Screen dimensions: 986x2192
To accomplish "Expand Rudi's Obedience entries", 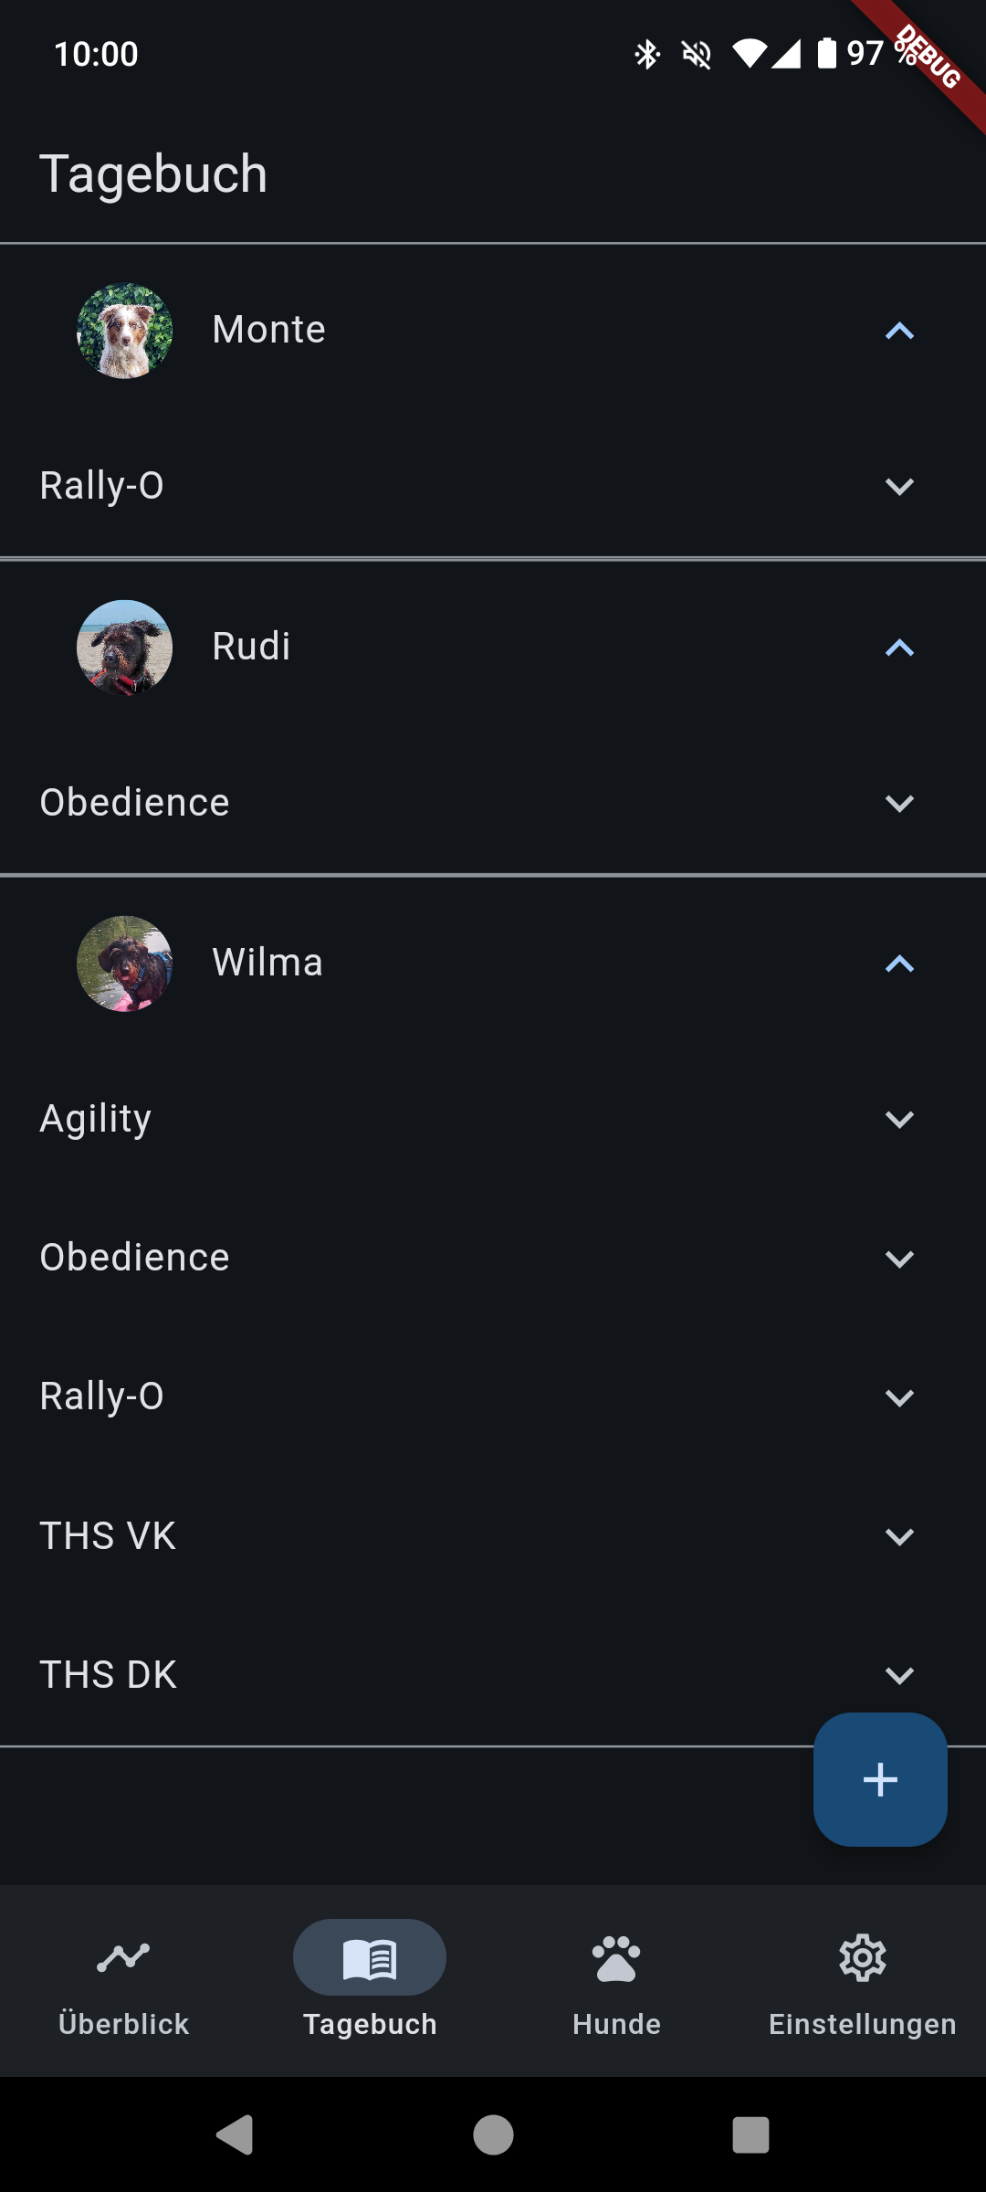I will pos(899,803).
